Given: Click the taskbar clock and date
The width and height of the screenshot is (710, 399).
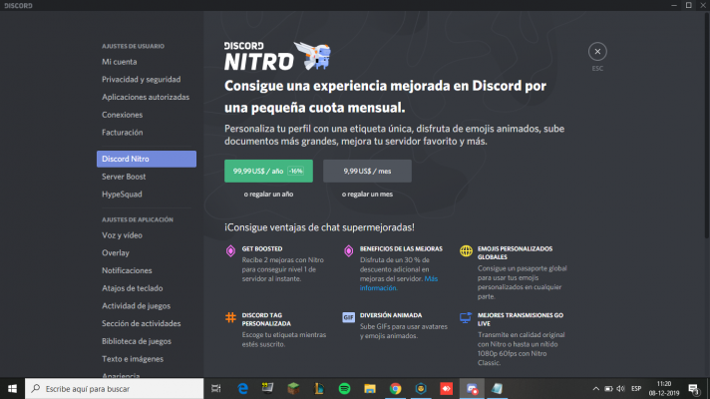Looking at the screenshot, I should (x=664, y=389).
